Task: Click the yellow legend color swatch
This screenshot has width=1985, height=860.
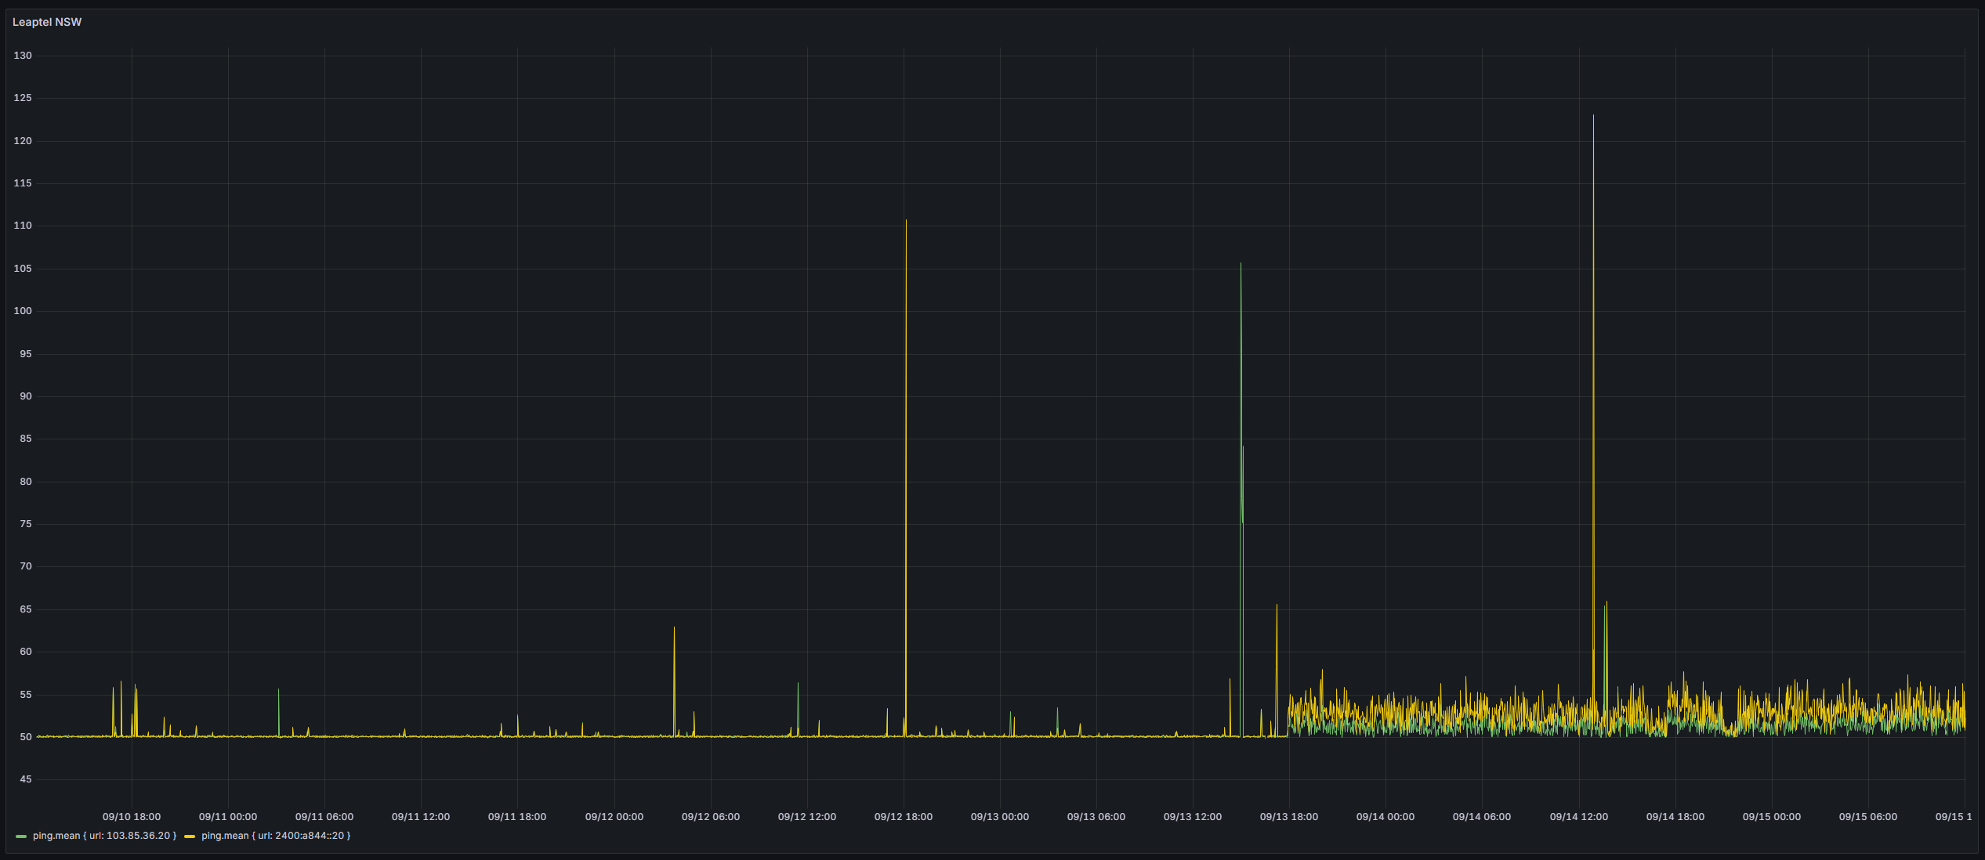Action: coord(190,837)
